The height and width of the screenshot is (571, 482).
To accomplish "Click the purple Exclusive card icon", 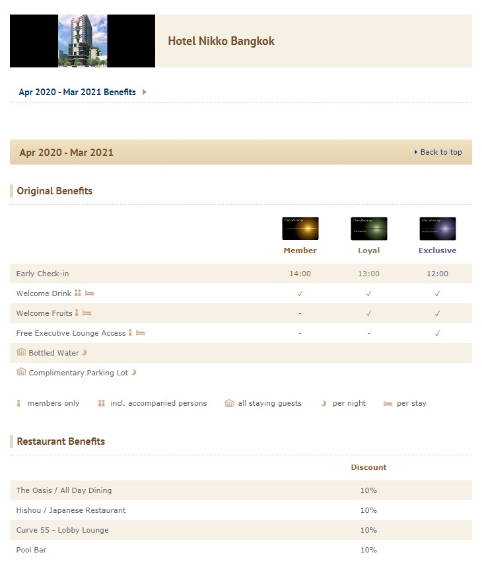I will (437, 229).
